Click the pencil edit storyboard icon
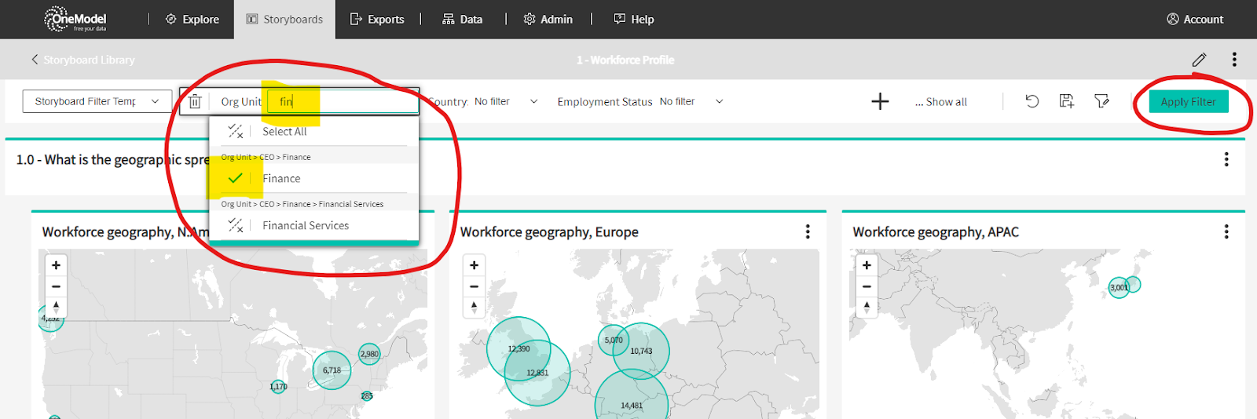The height and width of the screenshot is (419, 1257). 1199,60
